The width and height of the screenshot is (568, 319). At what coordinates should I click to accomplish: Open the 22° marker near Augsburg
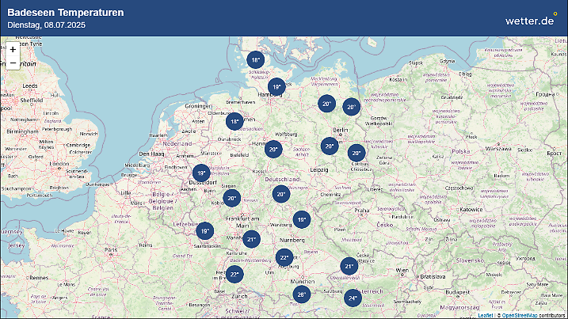point(284,257)
